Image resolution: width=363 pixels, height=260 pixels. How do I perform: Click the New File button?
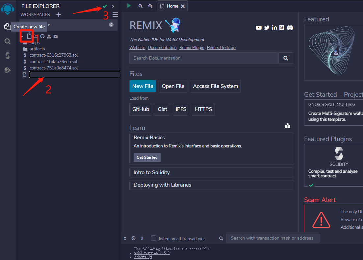(143, 86)
